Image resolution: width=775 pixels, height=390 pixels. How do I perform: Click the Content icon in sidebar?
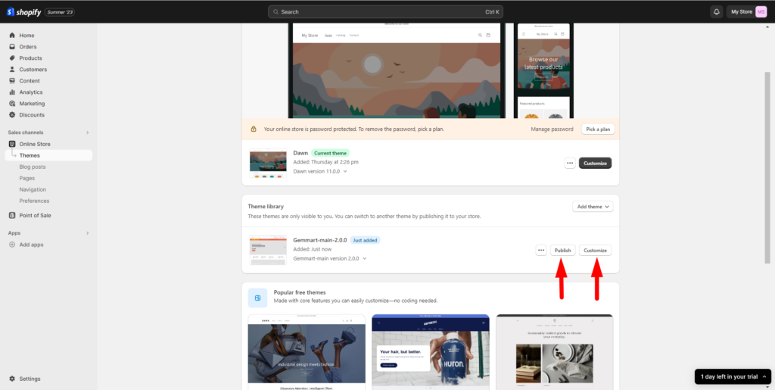pyautogui.click(x=12, y=81)
